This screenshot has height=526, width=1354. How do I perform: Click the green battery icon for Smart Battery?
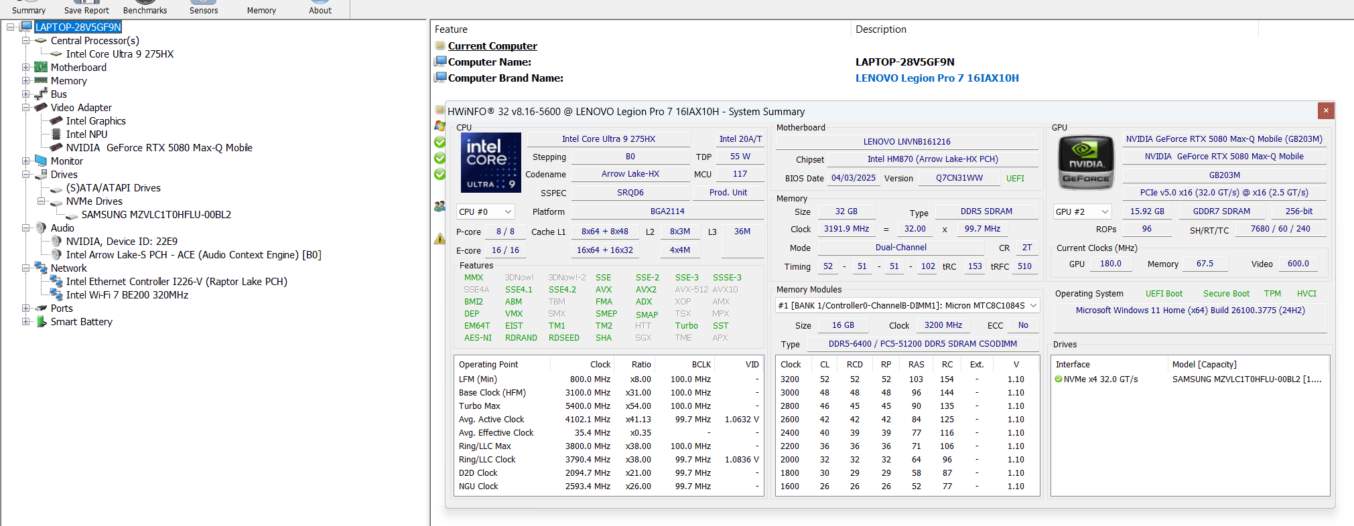point(41,321)
